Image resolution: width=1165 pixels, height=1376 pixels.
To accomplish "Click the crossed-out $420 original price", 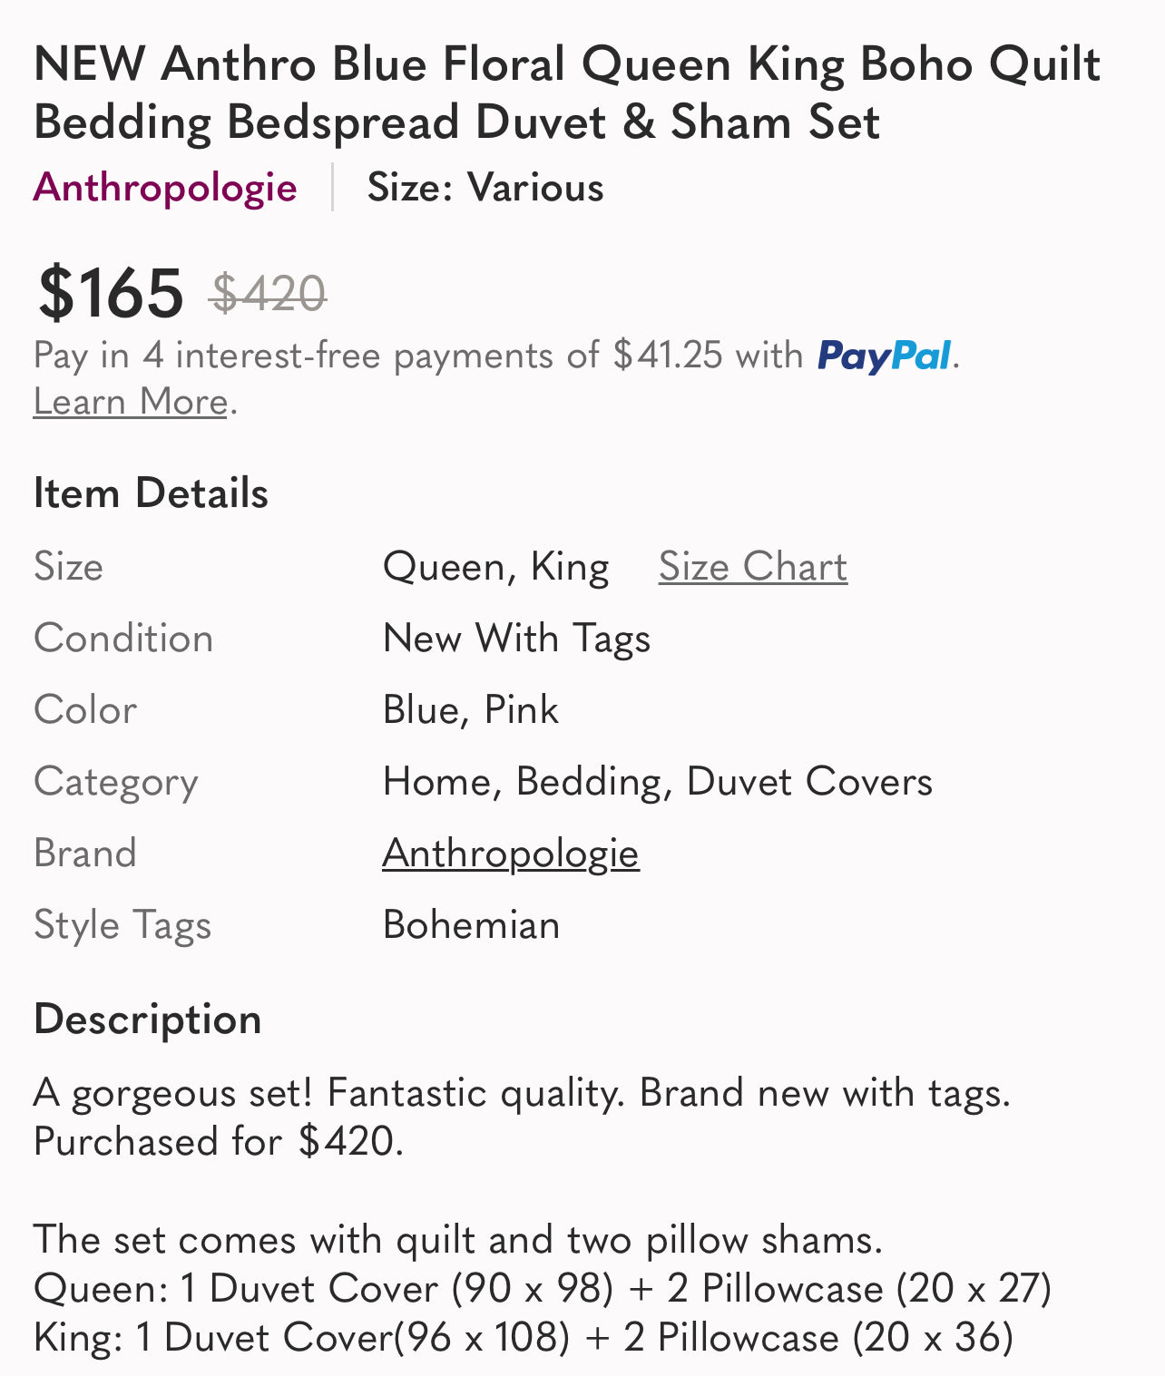I will (268, 294).
